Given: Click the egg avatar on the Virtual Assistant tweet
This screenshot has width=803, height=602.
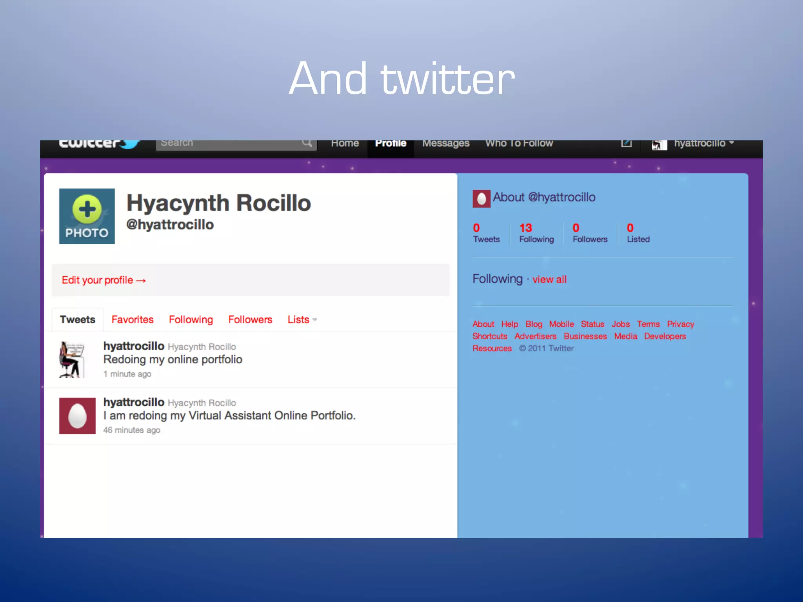Looking at the screenshot, I should click(x=77, y=416).
